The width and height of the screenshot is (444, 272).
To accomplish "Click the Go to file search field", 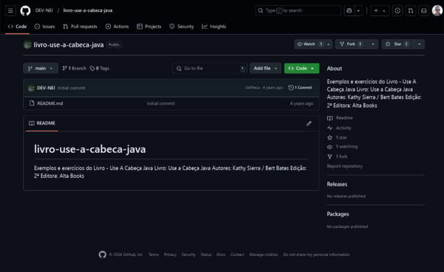I will (x=209, y=68).
